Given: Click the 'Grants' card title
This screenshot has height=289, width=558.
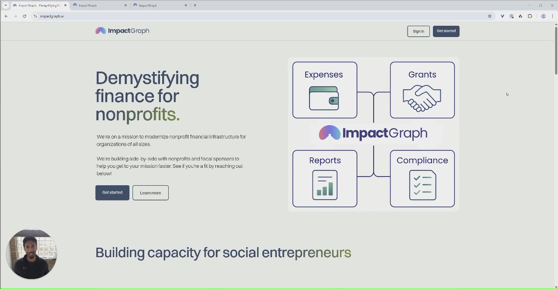Looking at the screenshot, I should 422,75.
